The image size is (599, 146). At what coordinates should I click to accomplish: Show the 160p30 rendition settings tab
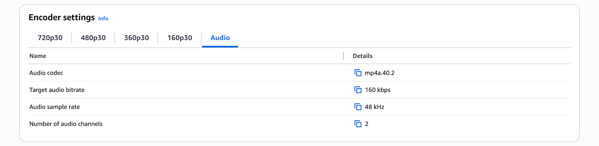(x=180, y=38)
